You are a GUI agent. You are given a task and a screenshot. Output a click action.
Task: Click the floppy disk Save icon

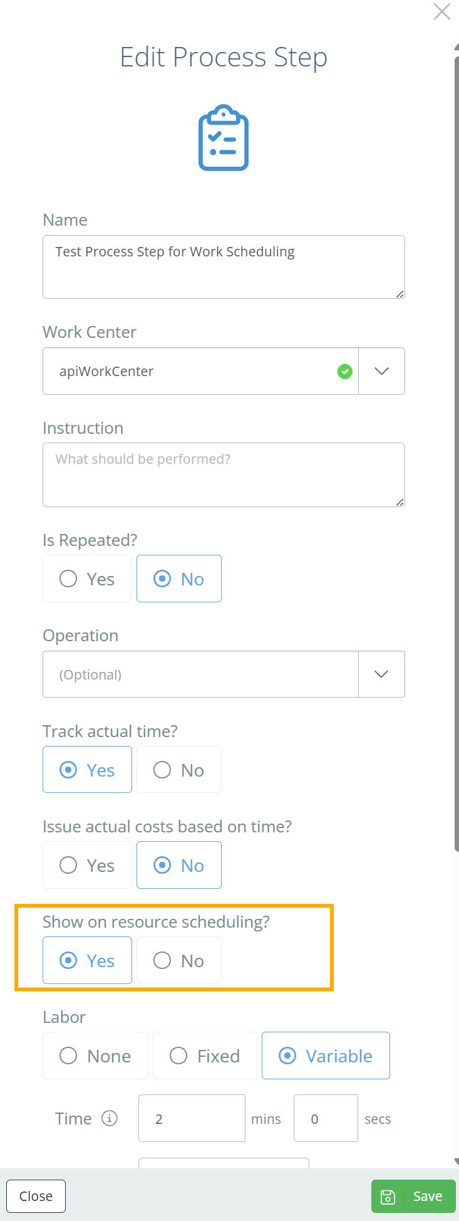pyautogui.click(x=388, y=1197)
